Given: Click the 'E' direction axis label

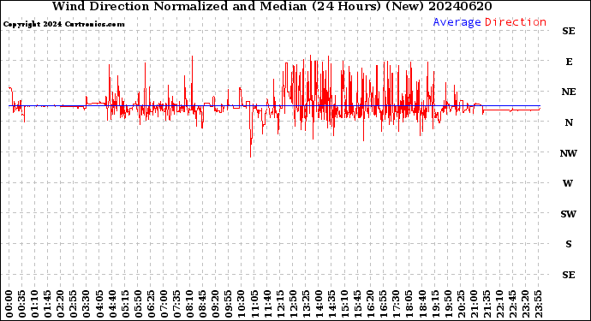Looking at the screenshot, I should (x=569, y=62).
